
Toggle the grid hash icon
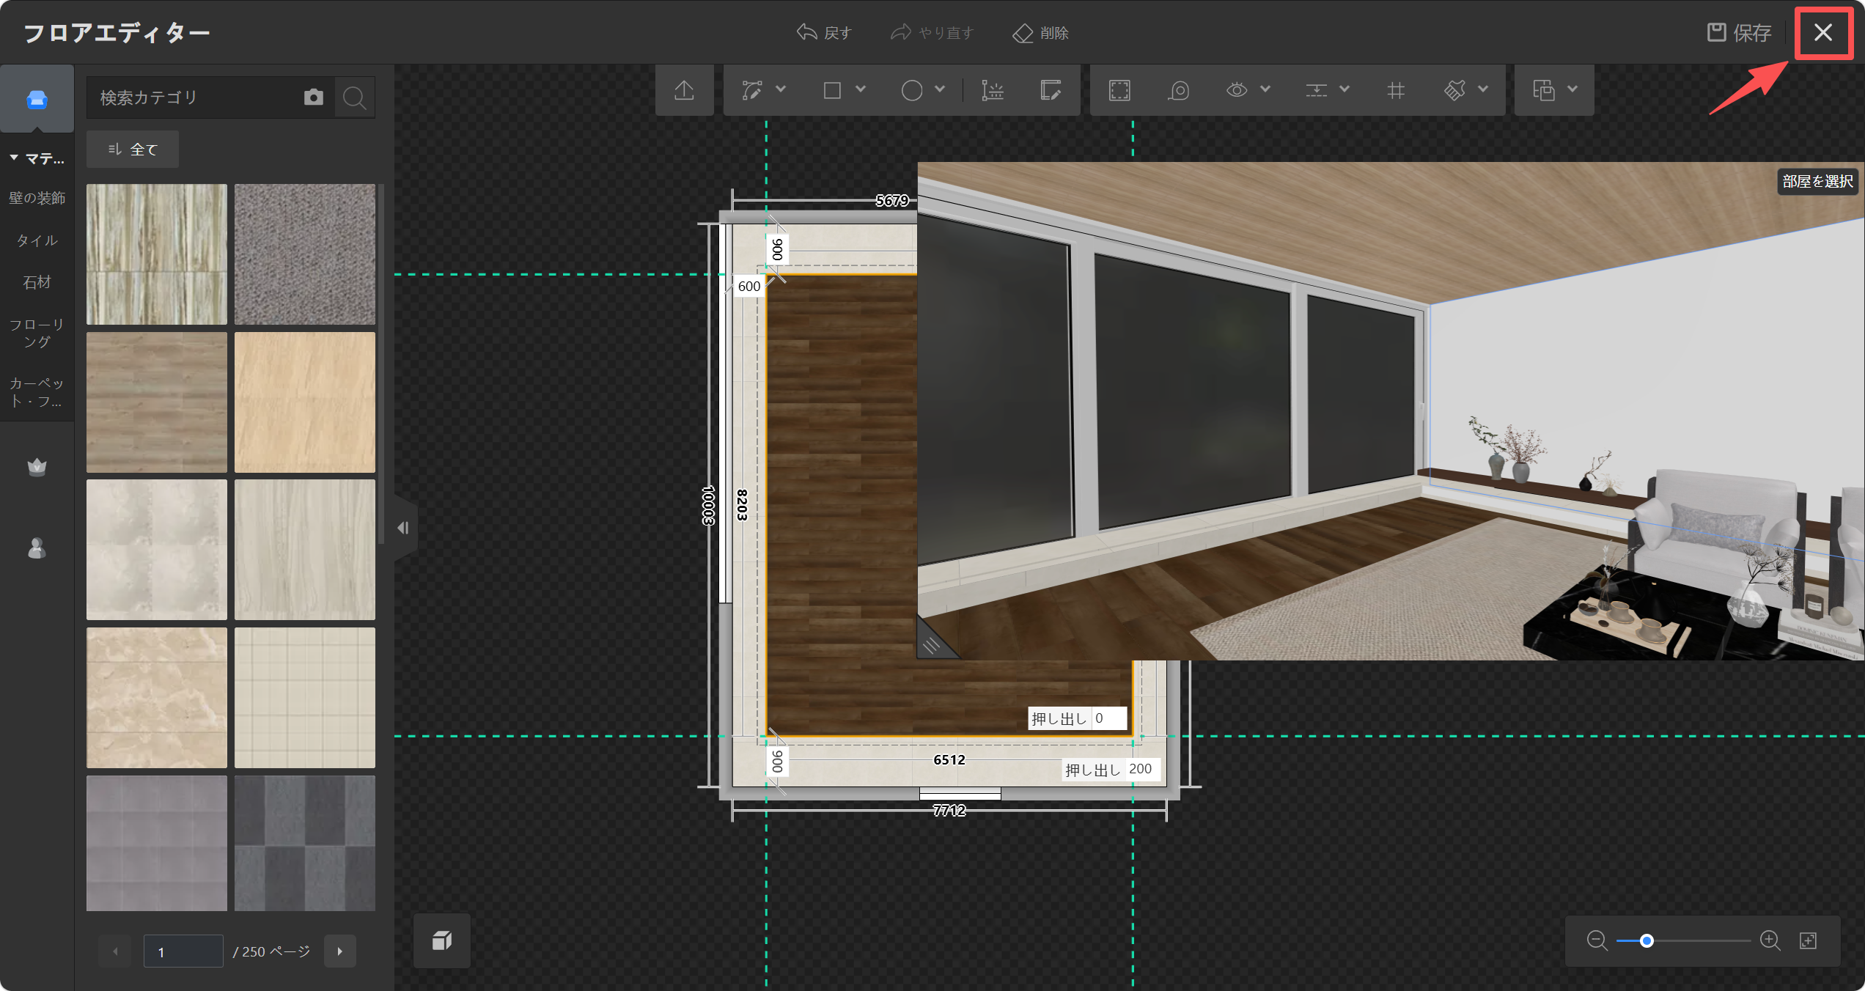click(1396, 90)
